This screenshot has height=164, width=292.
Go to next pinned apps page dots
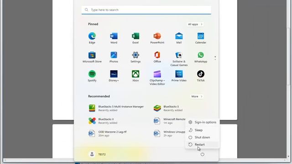215,58
